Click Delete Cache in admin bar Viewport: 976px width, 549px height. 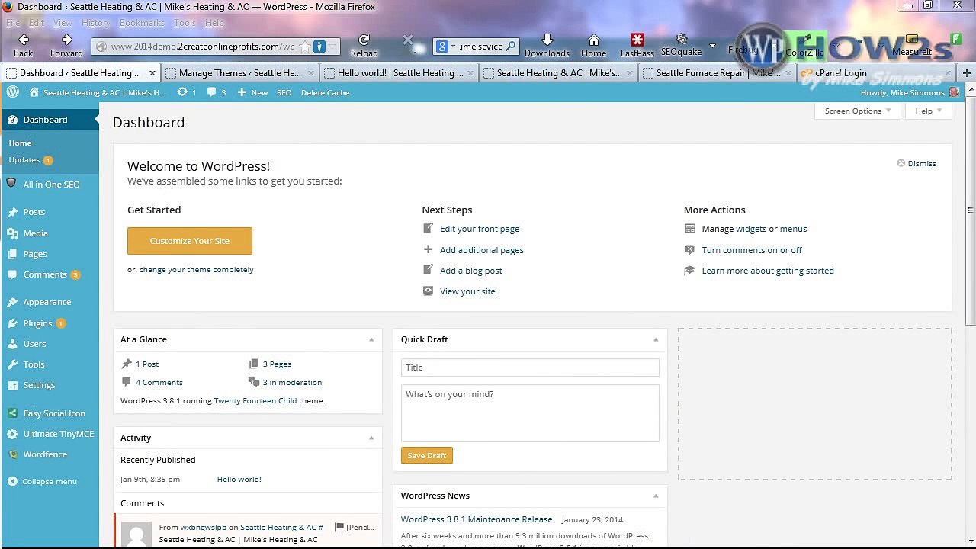[x=325, y=92]
